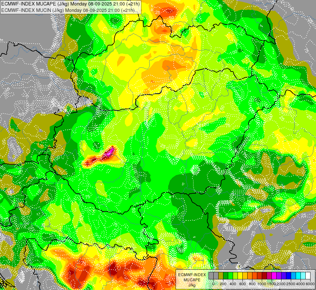Click the magenta legend swatch
Screen dimensions: 316x290
tap(274, 275)
